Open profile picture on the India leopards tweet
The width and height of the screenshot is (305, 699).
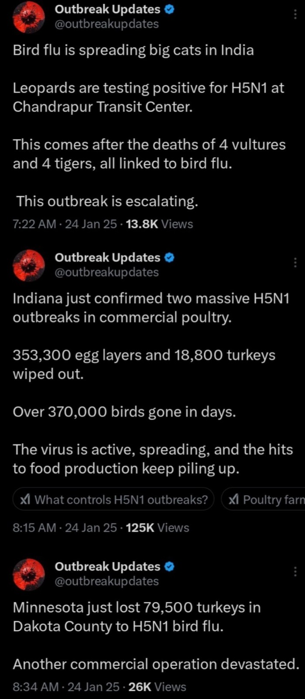29,17
